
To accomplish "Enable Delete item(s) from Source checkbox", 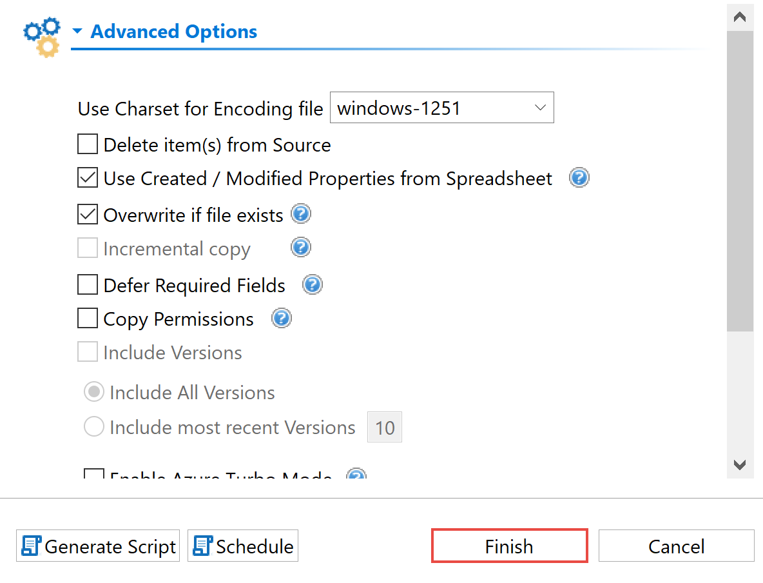I will [88, 144].
